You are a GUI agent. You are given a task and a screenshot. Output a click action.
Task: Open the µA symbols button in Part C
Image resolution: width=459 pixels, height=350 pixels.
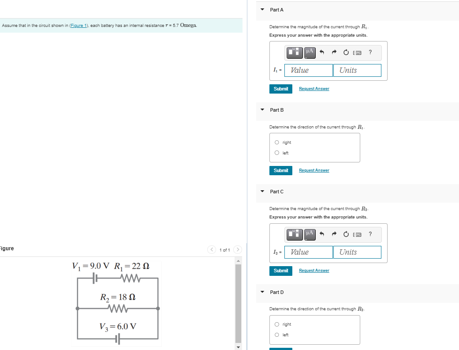[310, 234]
